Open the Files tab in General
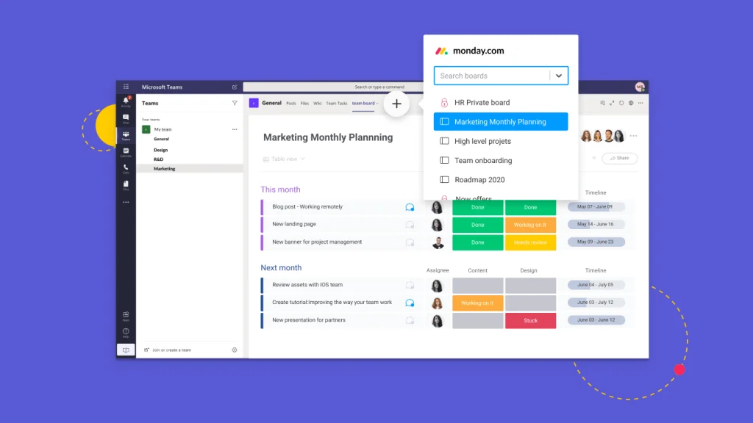 [x=304, y=104]
